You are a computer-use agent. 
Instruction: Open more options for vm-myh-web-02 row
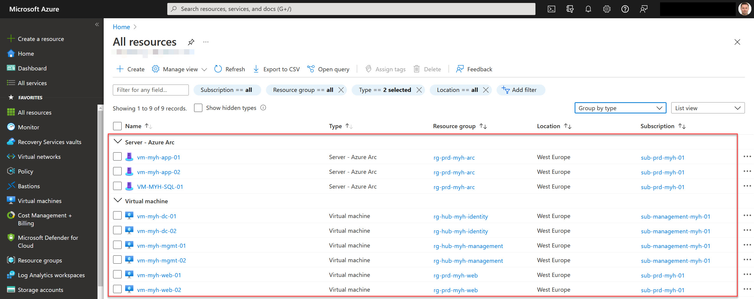coord(748,289)
